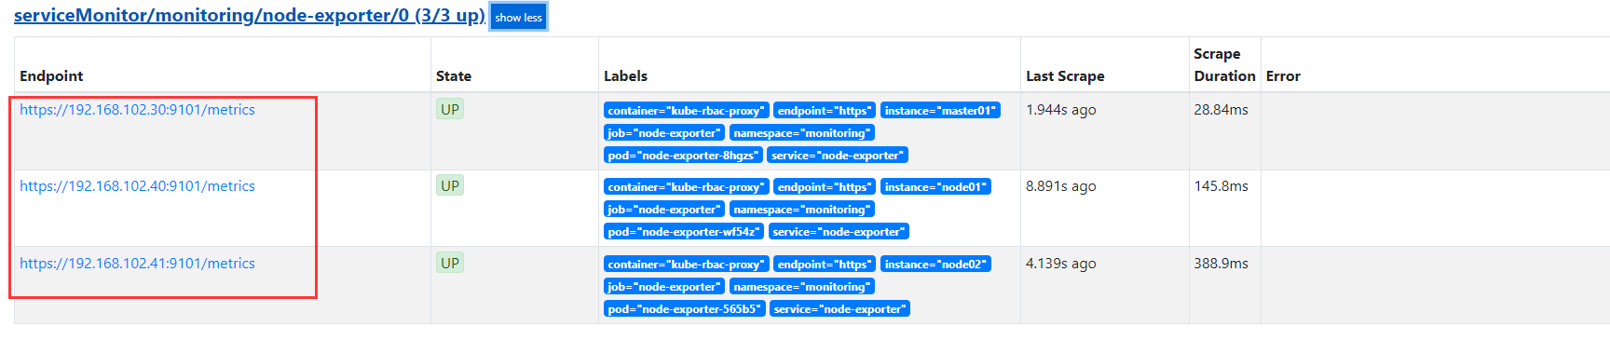Image resolution: width=1610 pixels, height=340 pixels.
Task: Click the UP state badge for node02
Action: [450, 264]
